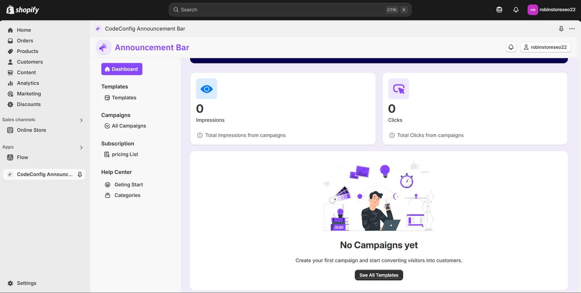This screenshot has height=293, width=581.
Task: Go to Templates page
Action: coord(121,98)
